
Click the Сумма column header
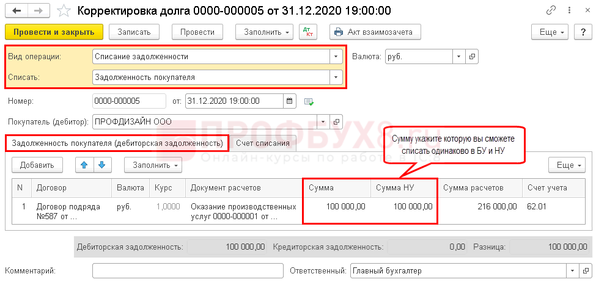(x=337, y=188)
